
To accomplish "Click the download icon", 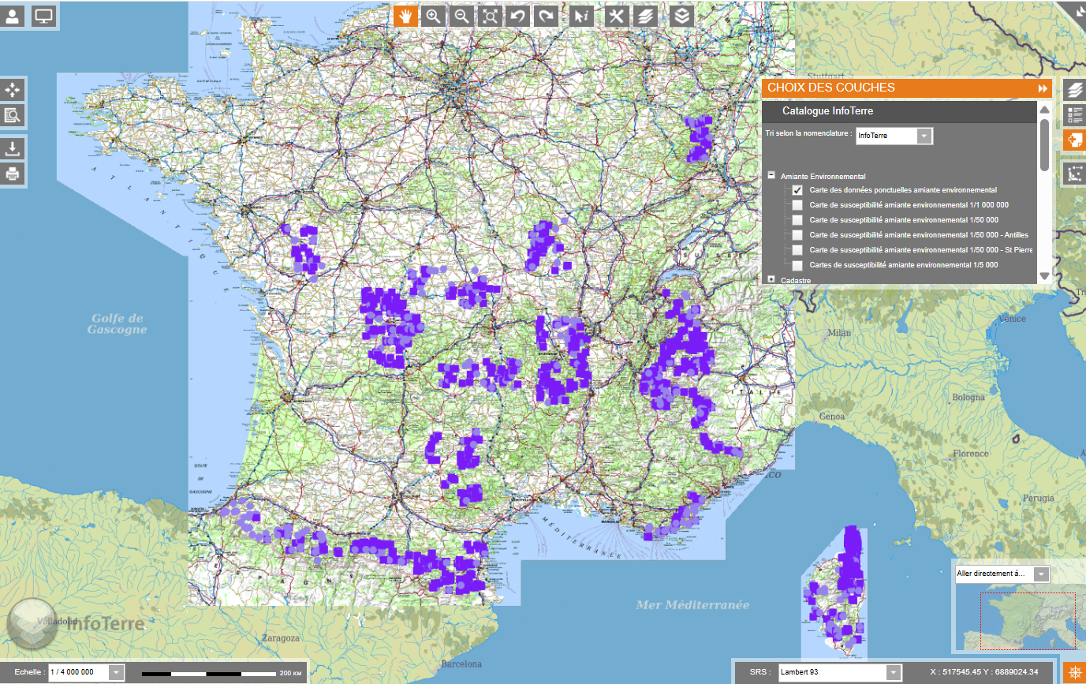I will pyautogui.click(x=13, y=148).
